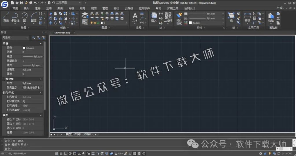This screenshot has height=156, width=296.
Task: Click the add new layout plus button
Action: 95,135
